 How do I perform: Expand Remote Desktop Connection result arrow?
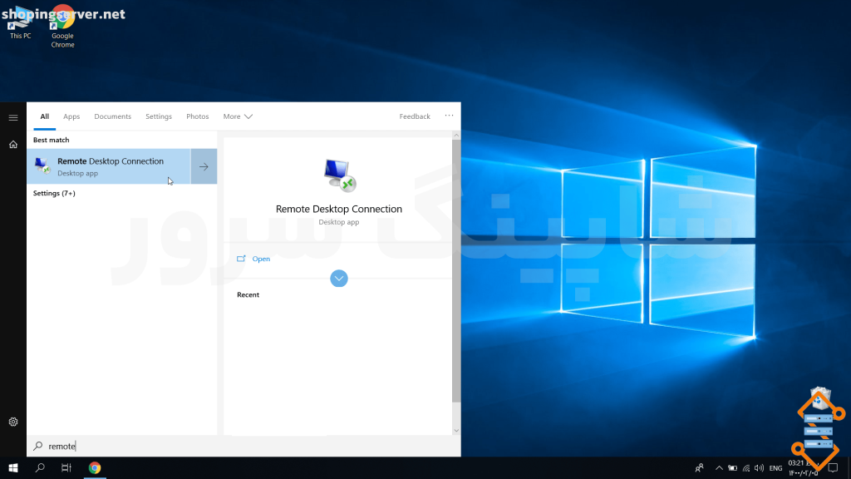point(204,166)
